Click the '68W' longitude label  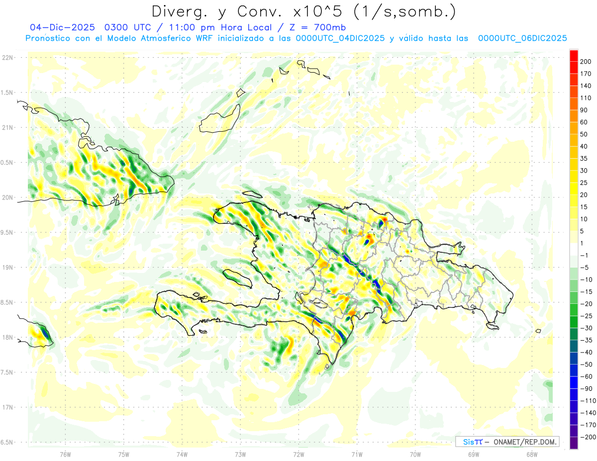(532, 455)
